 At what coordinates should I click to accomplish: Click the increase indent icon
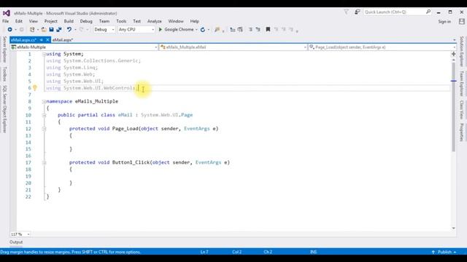click(x=240, y=29)
